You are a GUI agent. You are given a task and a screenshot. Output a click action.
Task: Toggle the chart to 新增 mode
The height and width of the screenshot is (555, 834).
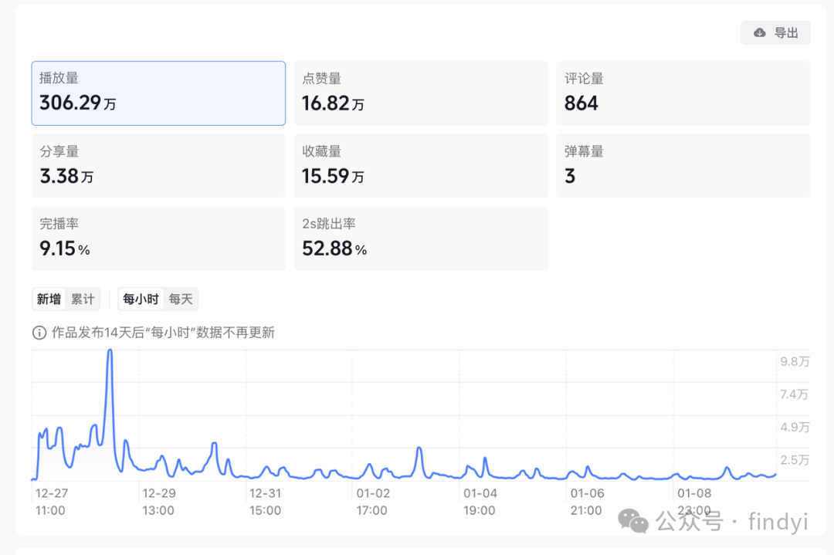pos(49,299)
